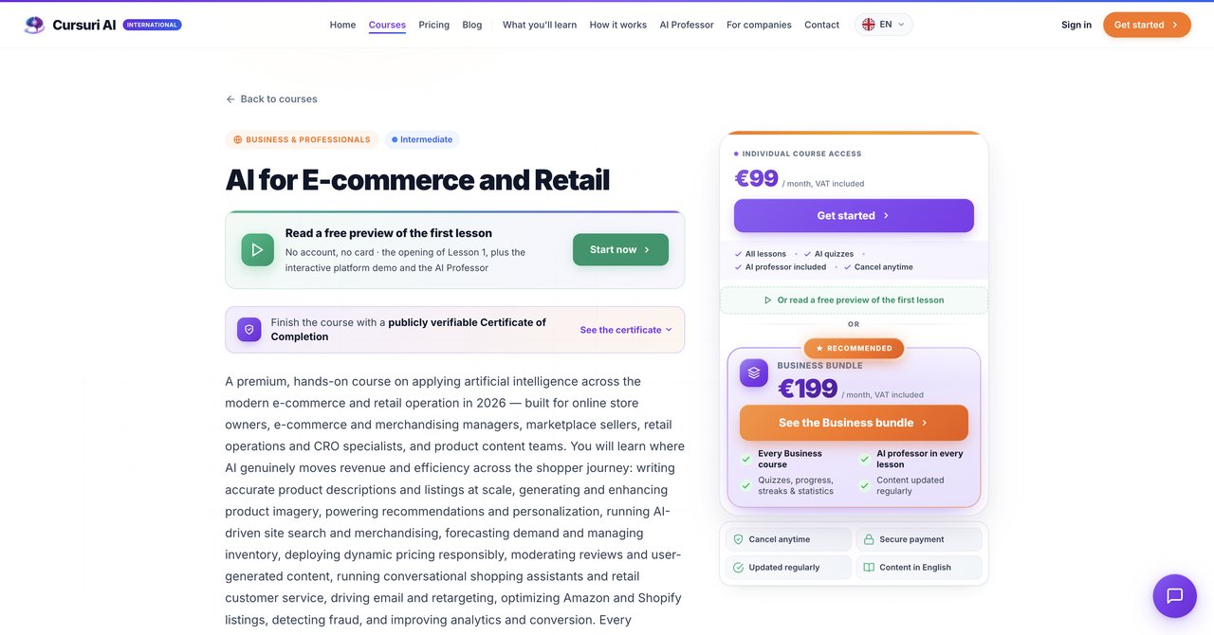Click See the Business bundle button
Viewport: 1214px width, 635px height.
(x=854, y=423)
